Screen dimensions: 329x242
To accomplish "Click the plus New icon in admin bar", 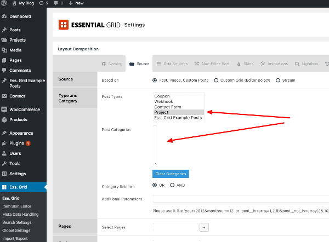I will (x=71, y=3).
